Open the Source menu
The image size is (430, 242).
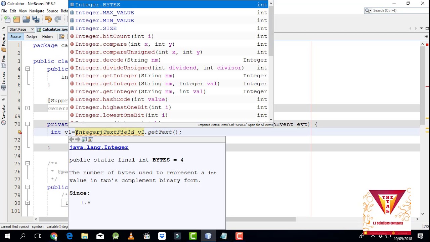click(x=52, y=11)
